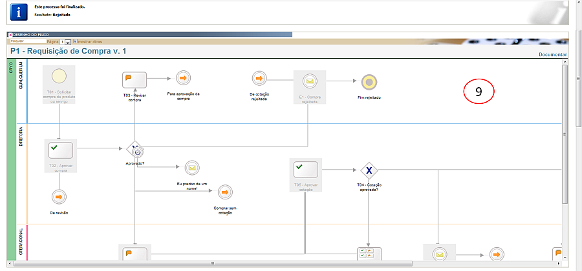Select the 'Para aprovação da compra' arrow event
Image resolution: width=582 pixels, height=271 pixels.
click(183, 78)
